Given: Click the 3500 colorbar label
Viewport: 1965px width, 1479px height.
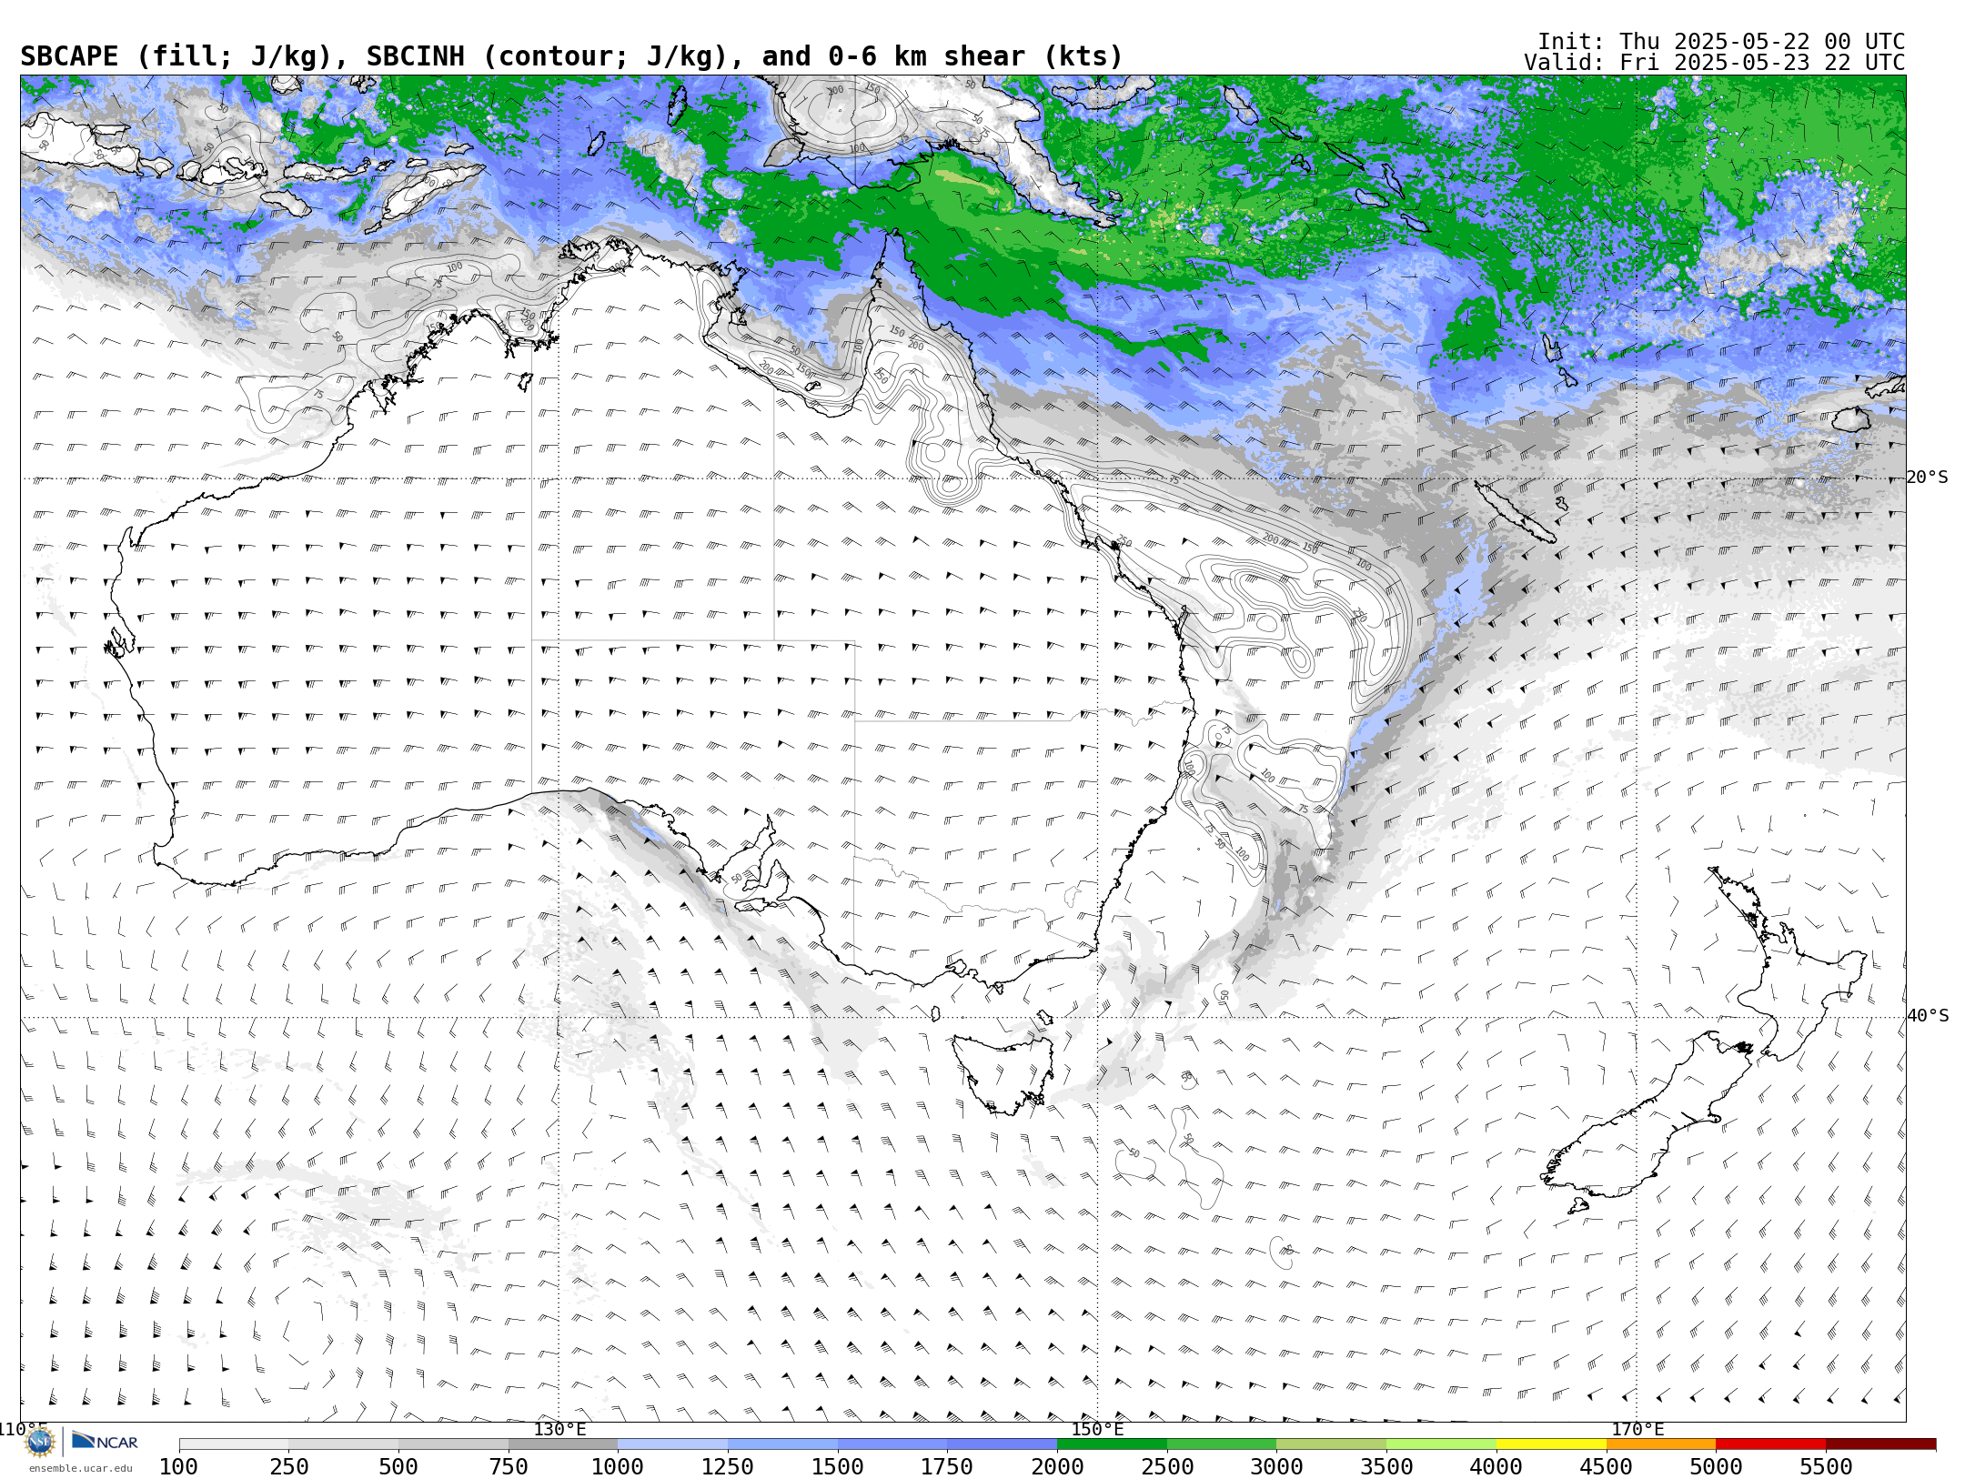Looking at the screenshot, I should [1386, 1466].
